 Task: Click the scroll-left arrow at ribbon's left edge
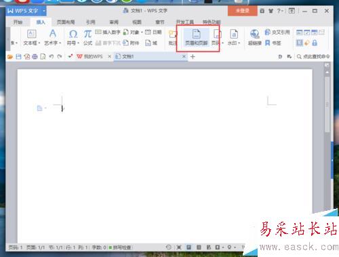coord(8,39)
